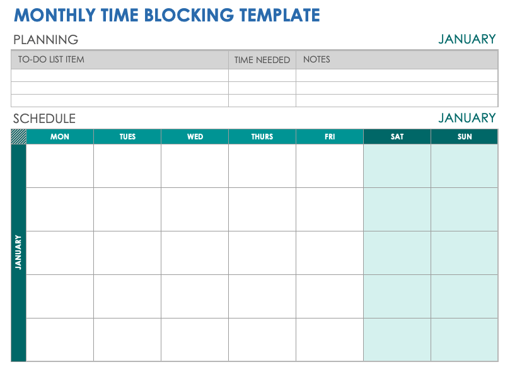Click the FRI column header
Screen dimensions: 510x374
point(330,137)
